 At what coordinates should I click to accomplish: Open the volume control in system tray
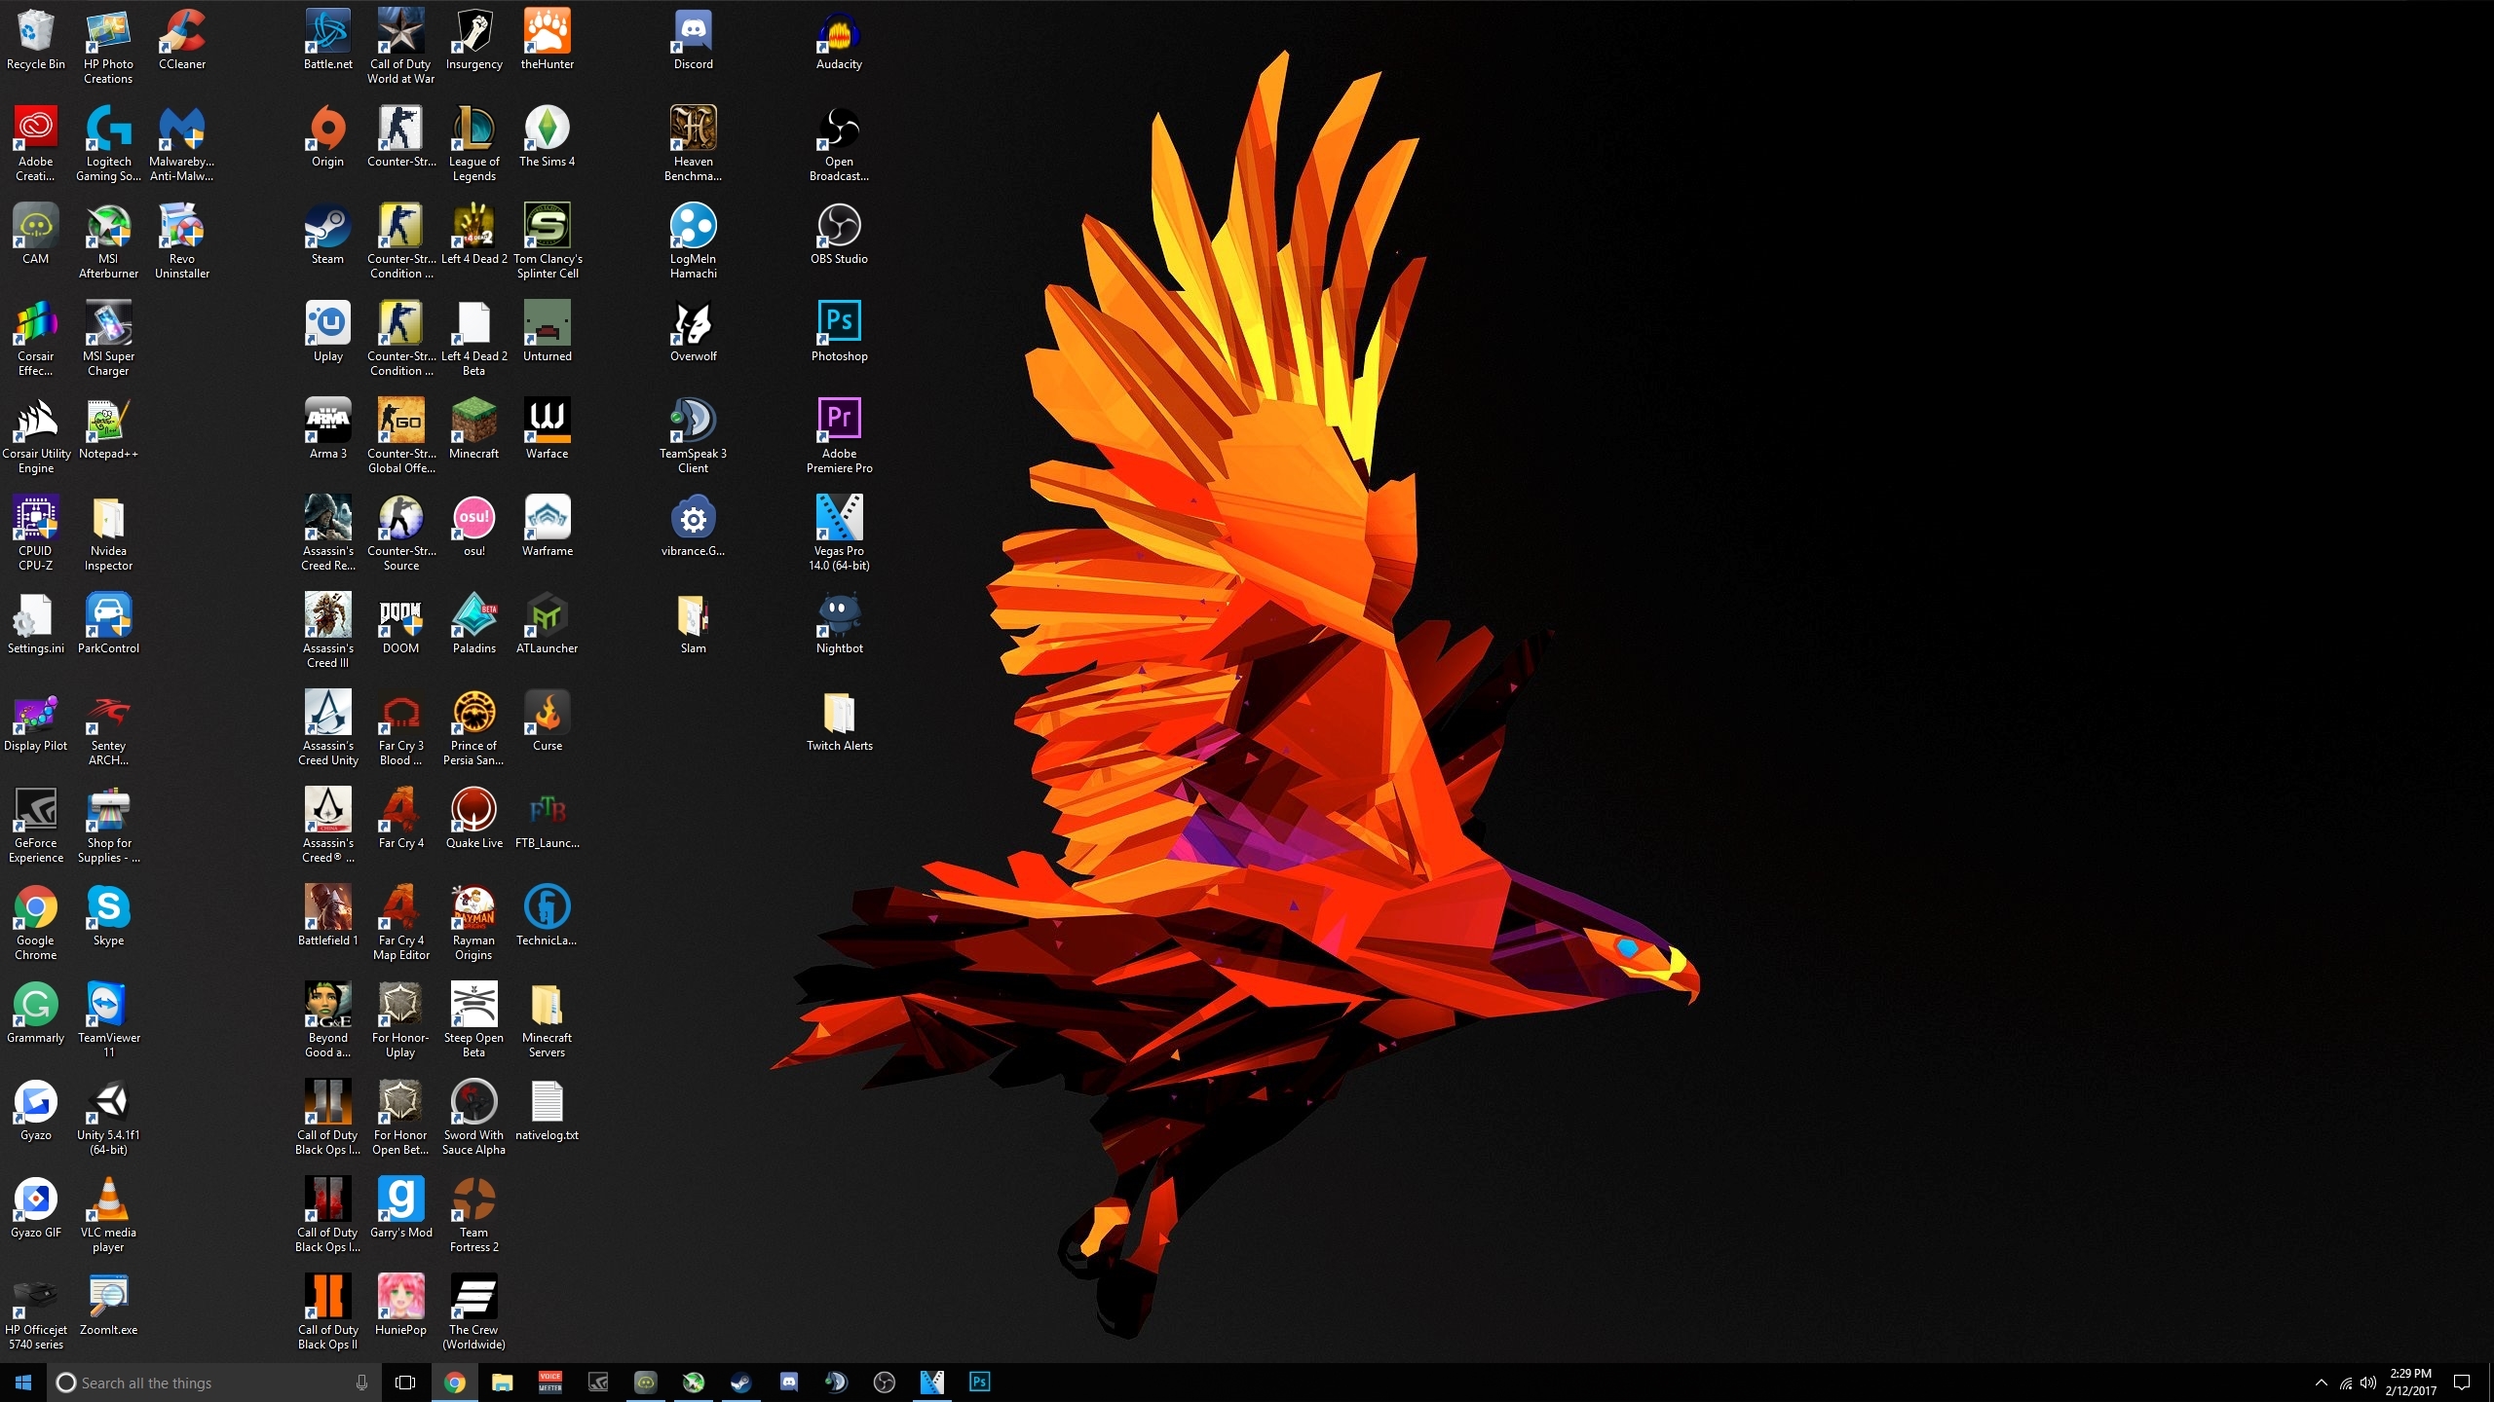[x=2367, y=1383]
